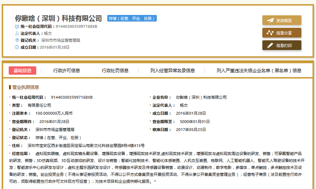This screenshot has height=189, width=316.
Task: View the 列入严重违法失信企业名单（黑名单）信息 tab
Action: [259, 71]
